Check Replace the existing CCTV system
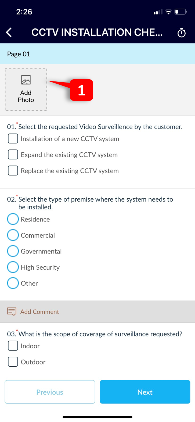 click(x=13, y=170)
